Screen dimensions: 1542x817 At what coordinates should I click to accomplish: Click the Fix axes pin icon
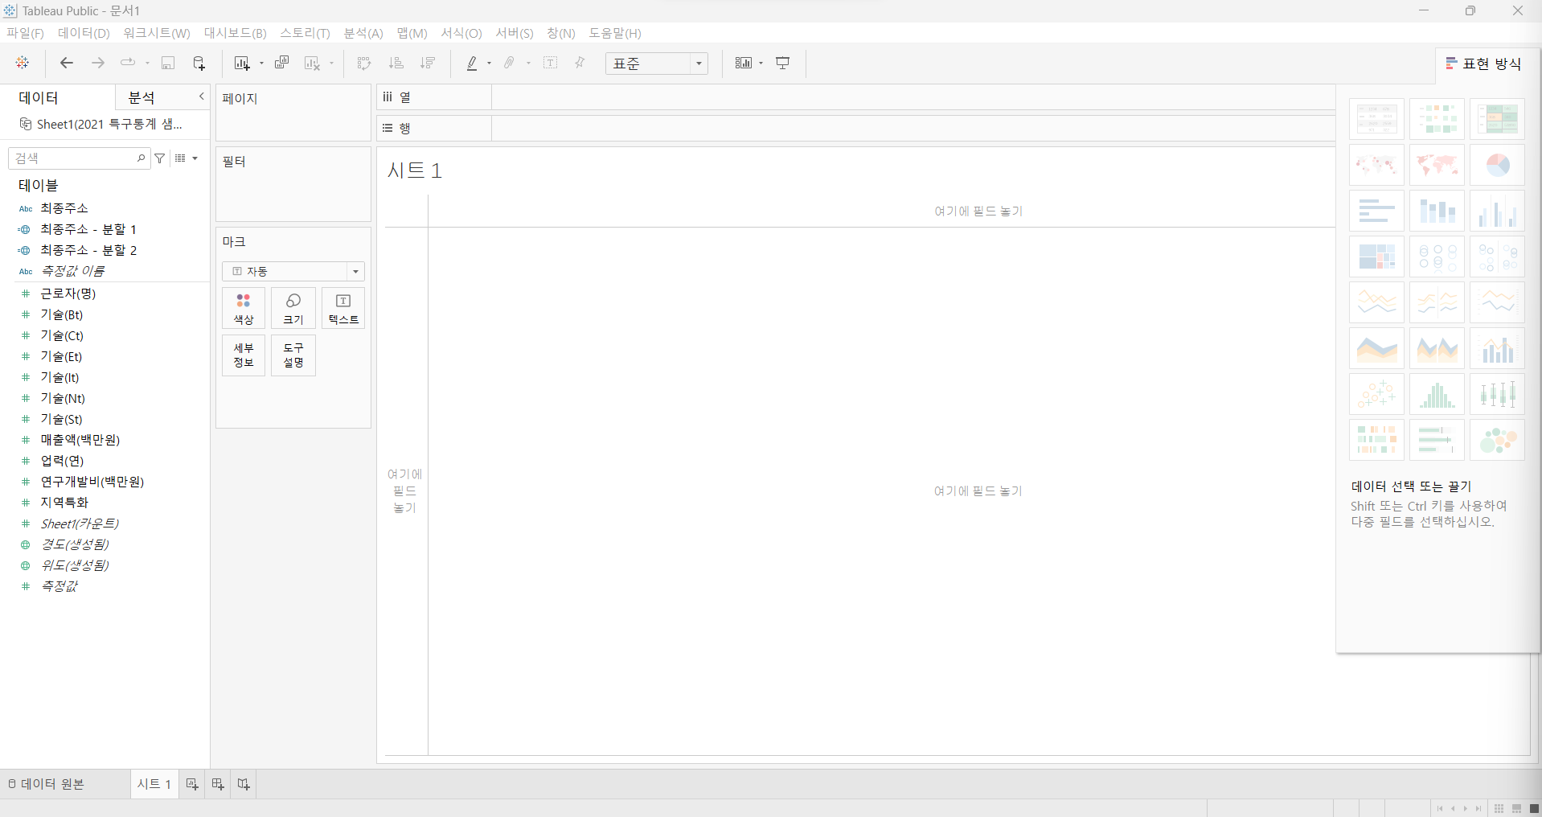[x=580, y=63]
